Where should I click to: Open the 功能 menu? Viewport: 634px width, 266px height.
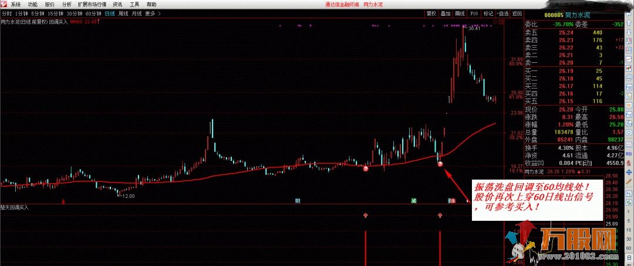point(33,5)
